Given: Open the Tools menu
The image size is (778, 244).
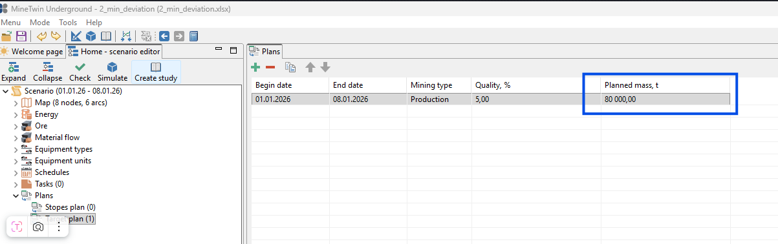Looking at the screenshot, I should click(x=68, y=22).
